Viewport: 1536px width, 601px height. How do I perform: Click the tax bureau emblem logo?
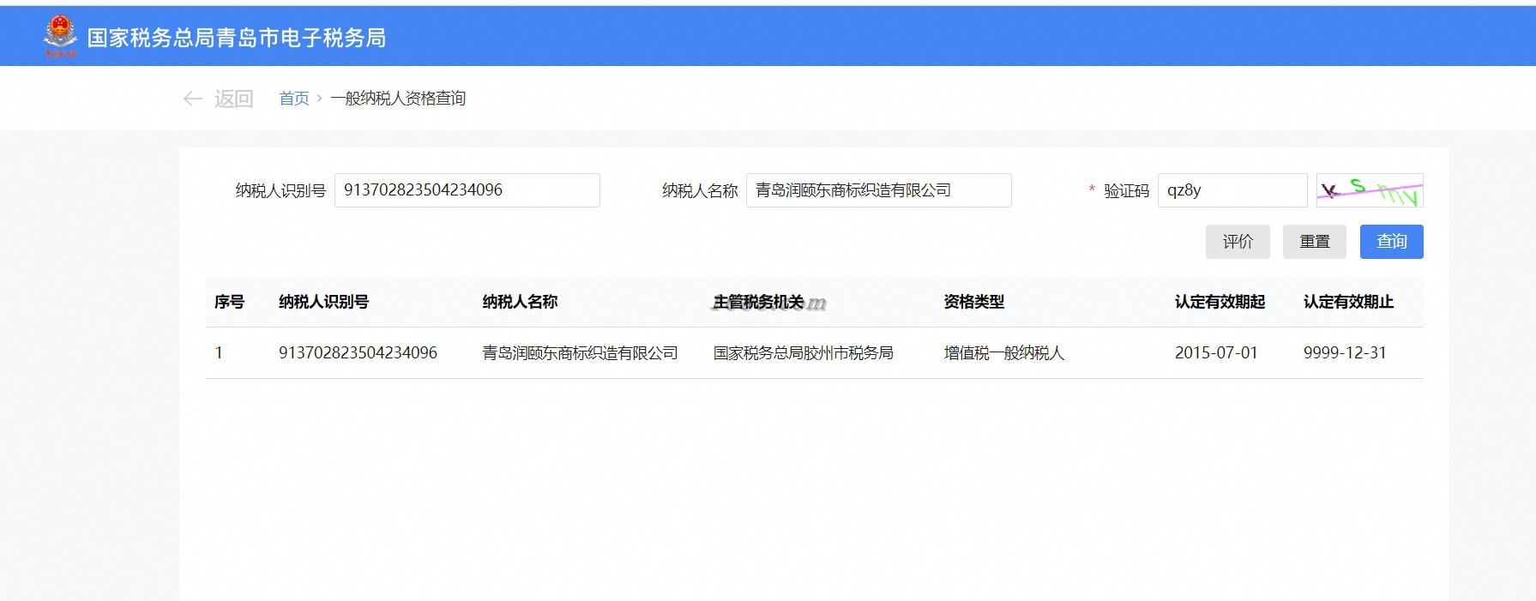click(60, 37)
